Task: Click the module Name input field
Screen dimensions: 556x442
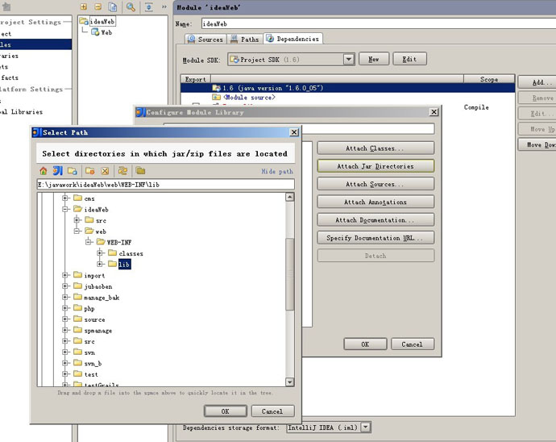Action: [379, 23]
